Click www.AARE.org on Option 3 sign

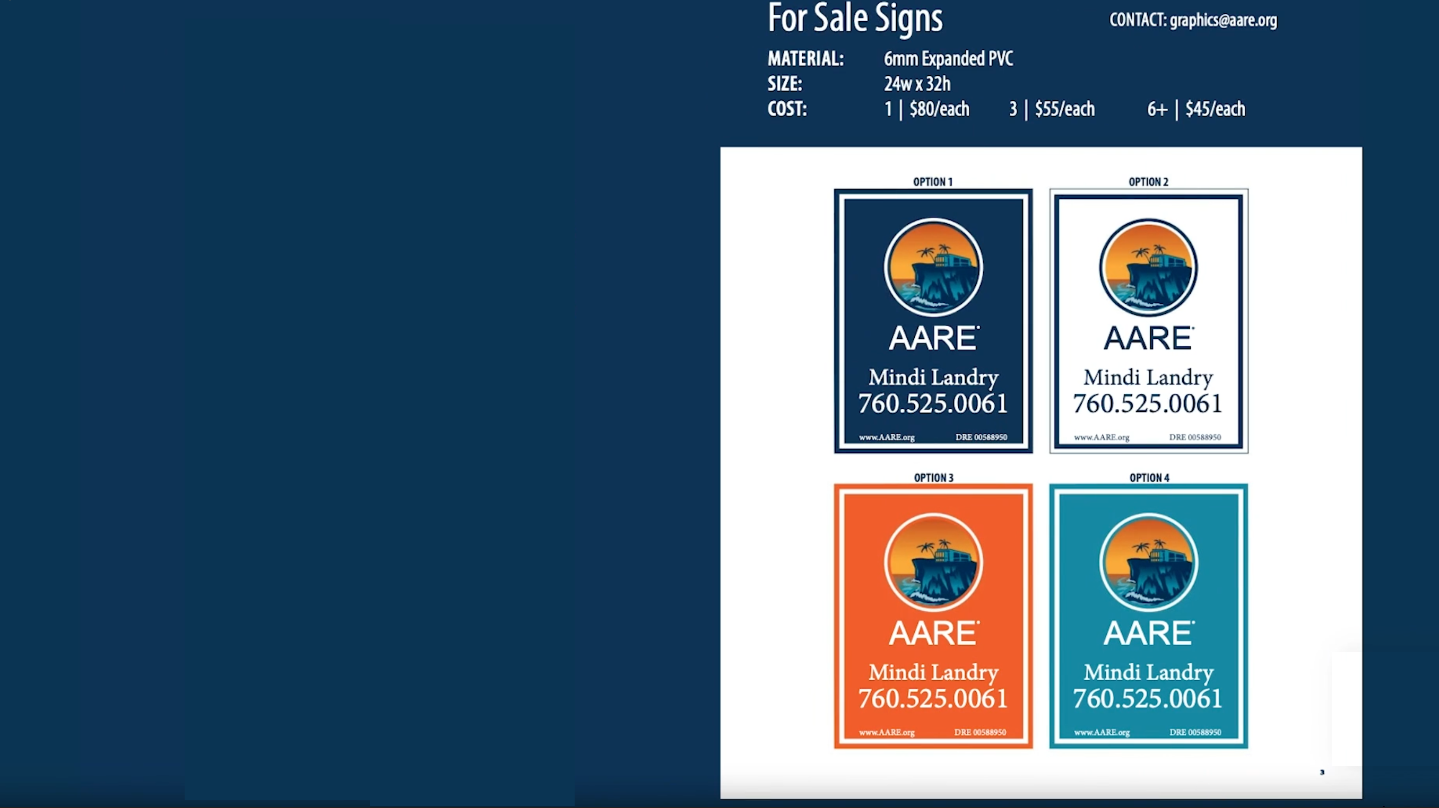click(887, 733)
